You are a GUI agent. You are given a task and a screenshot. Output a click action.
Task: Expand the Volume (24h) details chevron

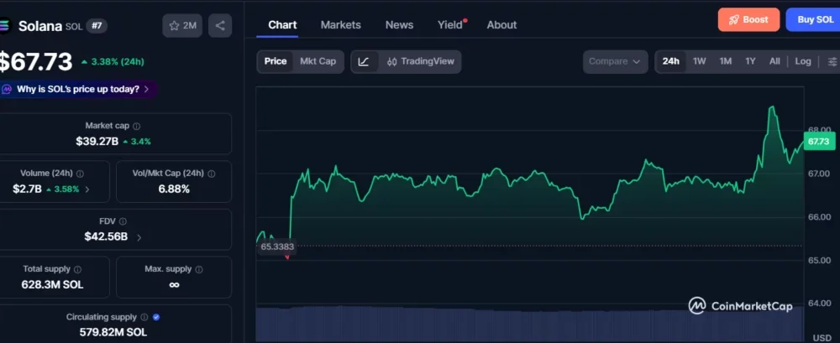click(87, 190)
